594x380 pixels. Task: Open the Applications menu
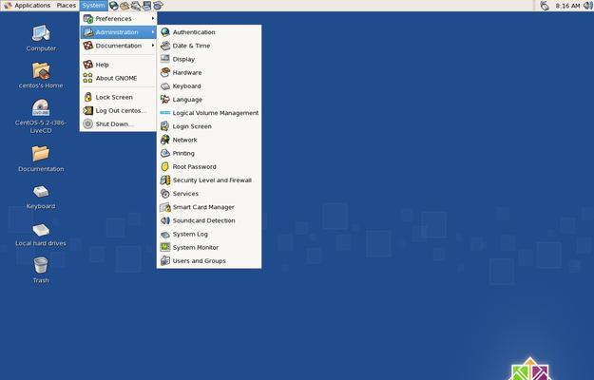pyautogui.click(x=28, y=6)
